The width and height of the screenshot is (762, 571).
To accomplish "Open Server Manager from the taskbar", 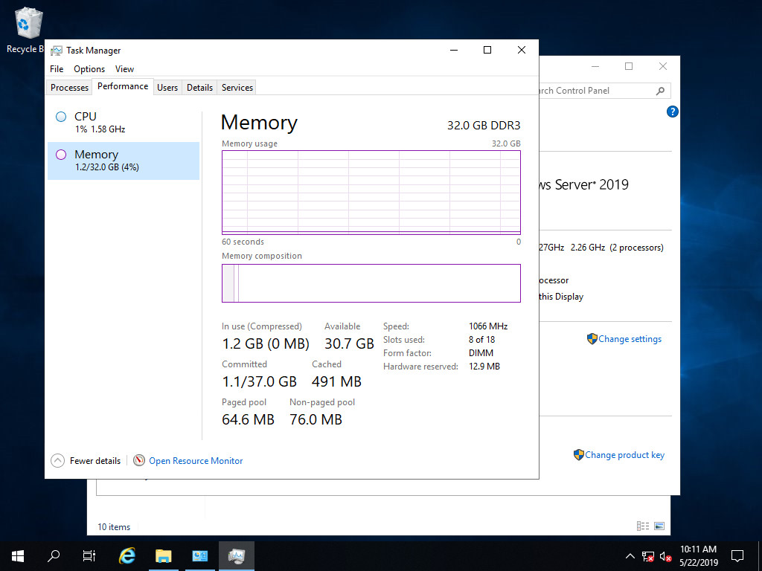I will click(x=199, y=555).
